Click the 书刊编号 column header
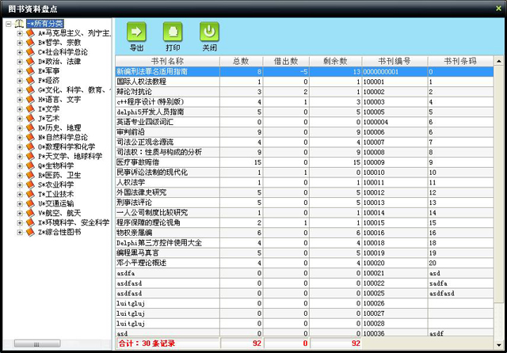The height and width of the screenshot is (353, 507). (393, 61)
